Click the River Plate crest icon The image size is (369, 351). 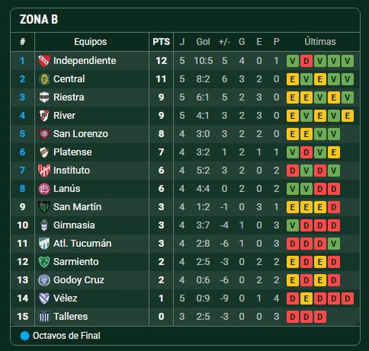44,116
